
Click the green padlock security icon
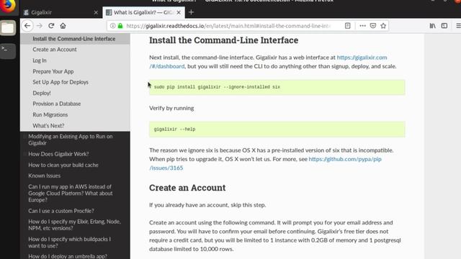pos(120,26)
